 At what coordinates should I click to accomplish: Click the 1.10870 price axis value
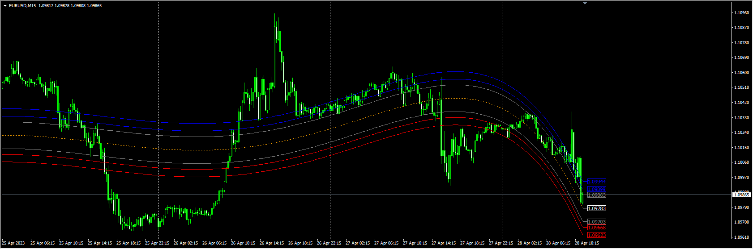[x=742, y=28]
